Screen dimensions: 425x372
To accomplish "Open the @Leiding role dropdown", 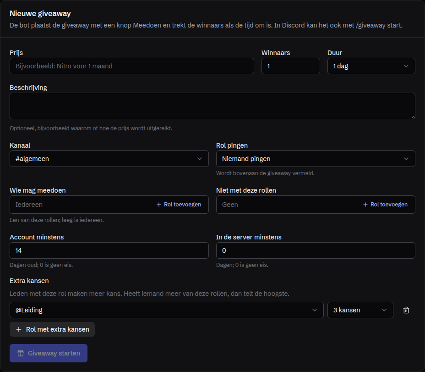I will pos(166,310).
